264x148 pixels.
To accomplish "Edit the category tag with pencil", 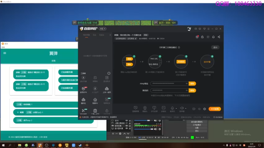I will tap(126, 38).
